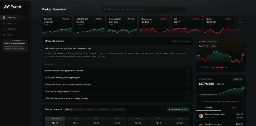Select Sun Apr 19 calendar column
The width and height of the screenshot is (256, 126).
(117, 121)
